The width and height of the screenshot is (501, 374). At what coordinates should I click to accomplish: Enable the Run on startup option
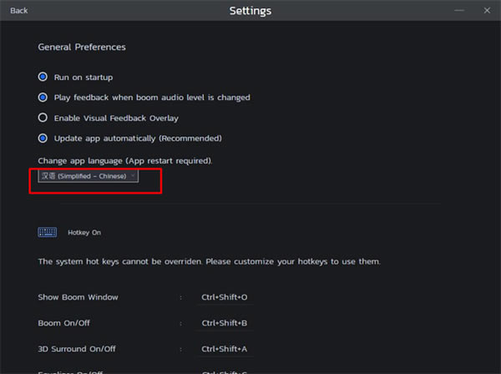click(43, 77)
